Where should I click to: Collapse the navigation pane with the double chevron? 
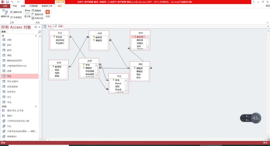point(39,27)
